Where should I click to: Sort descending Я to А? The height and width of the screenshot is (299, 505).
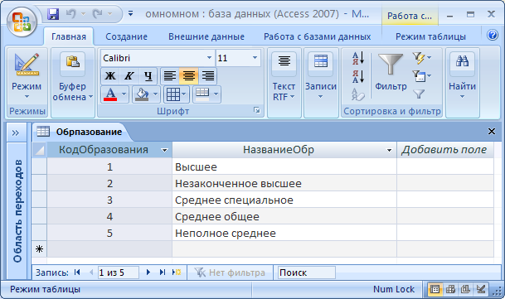point(358,76)
